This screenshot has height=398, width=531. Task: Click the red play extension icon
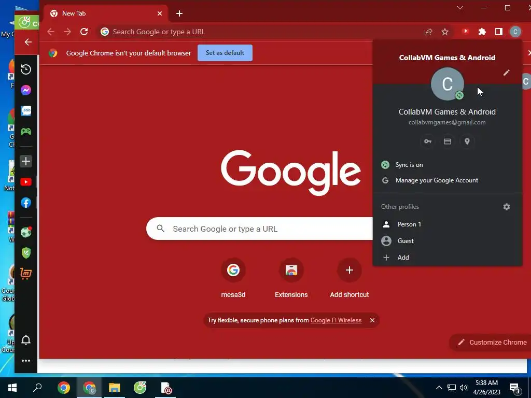coord(465,32)
